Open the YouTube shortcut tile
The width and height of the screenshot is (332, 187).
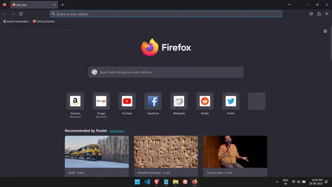127,101
